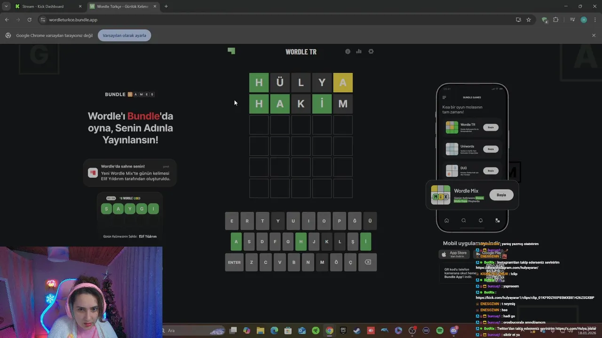Click the Wordle'da sahne senin notification card
The image size is (602, 338).
point(130,173)
